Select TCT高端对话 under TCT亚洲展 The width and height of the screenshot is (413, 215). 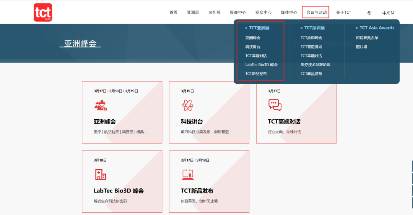tap(256, 56)
